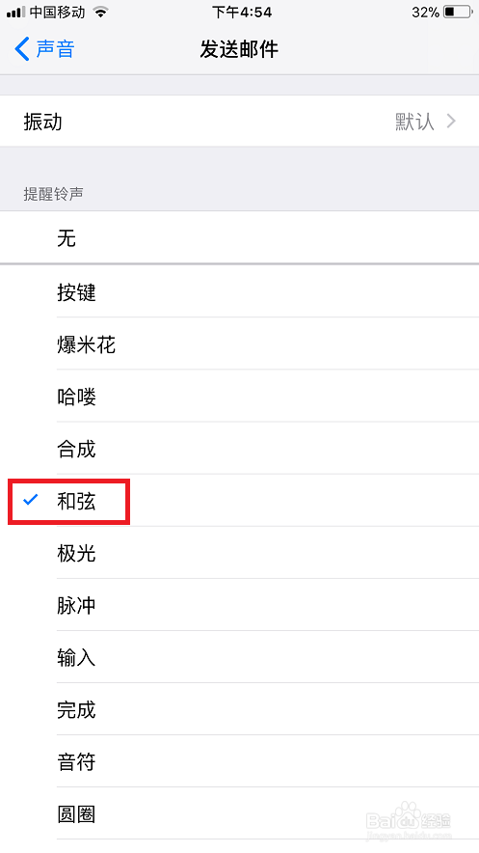Viewport: 479px width, 853px height.
Task: Tap the blue back chevron icon
Action: point(22,49)
